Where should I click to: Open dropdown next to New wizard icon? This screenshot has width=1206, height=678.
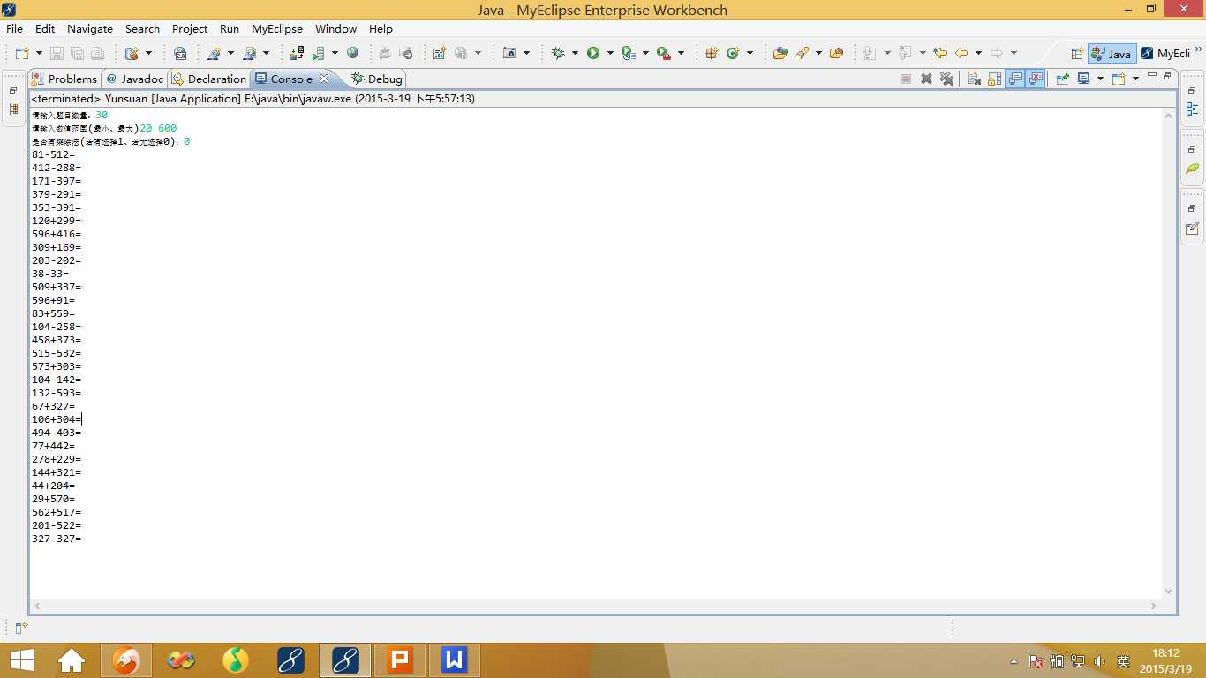coord(39,53)
